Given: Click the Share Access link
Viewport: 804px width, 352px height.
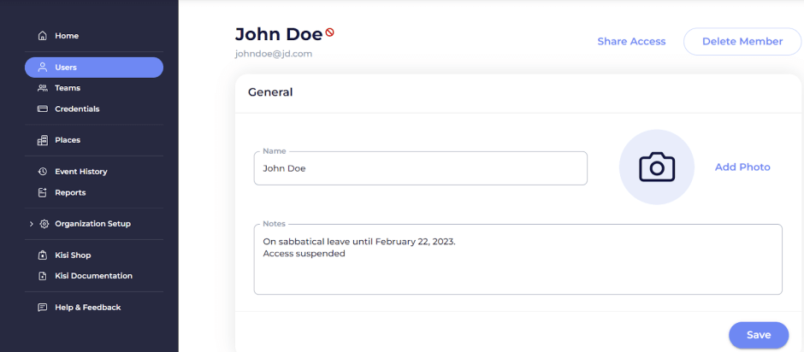Looking at the screenshot, I should click(631, 42).
